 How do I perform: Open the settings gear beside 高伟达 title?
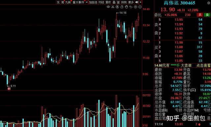209,3
